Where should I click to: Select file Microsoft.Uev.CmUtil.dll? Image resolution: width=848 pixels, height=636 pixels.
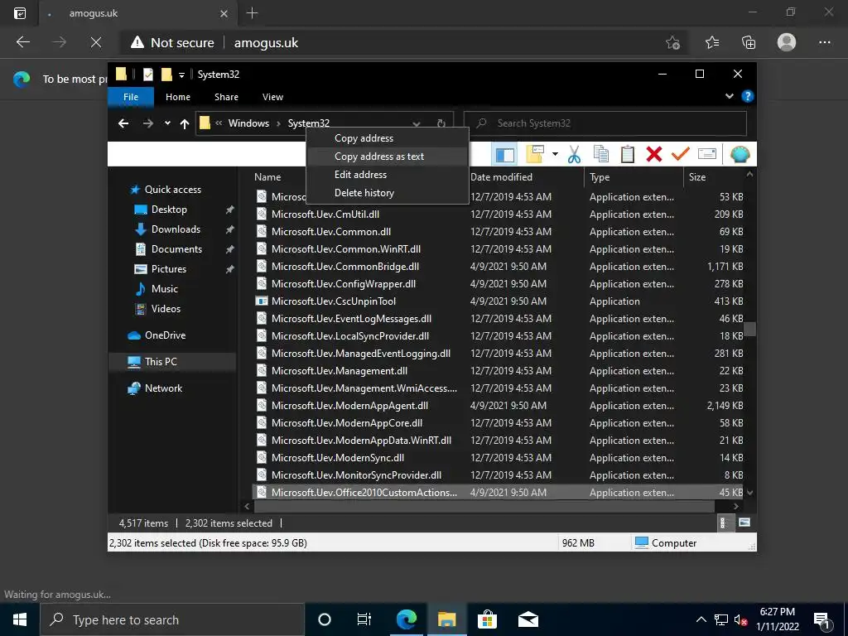tap(325, 214)
